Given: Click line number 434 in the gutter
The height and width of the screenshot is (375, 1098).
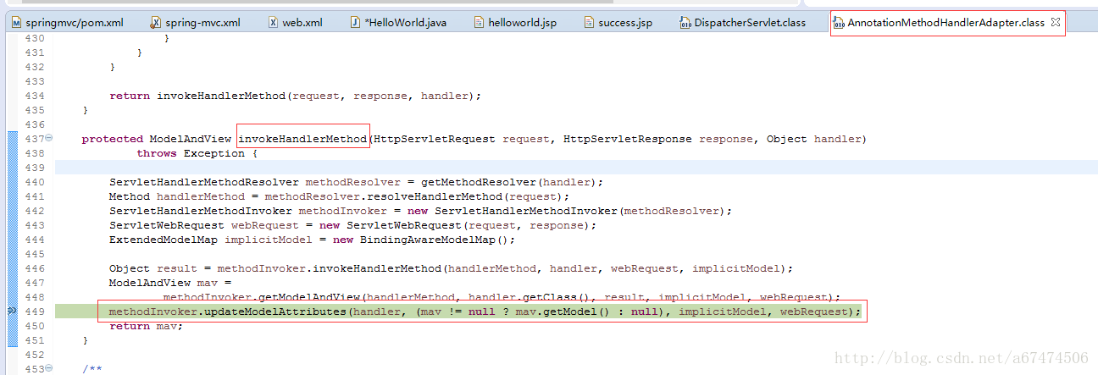Looking at the screenshot, I should [x=34, y=96].
